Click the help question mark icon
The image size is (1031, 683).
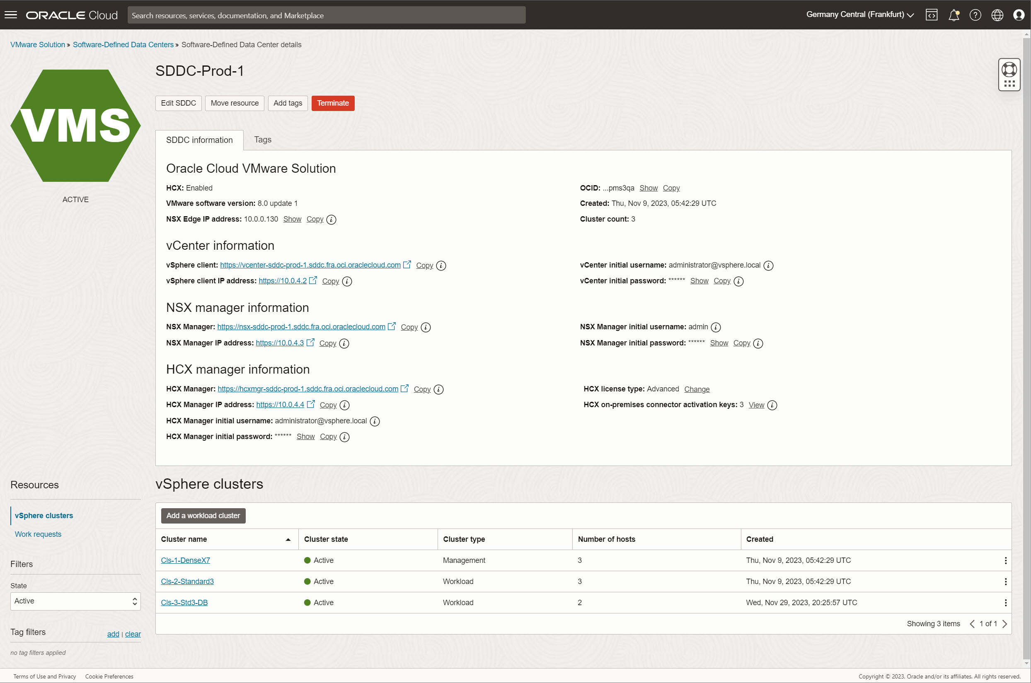click(976, 14)
